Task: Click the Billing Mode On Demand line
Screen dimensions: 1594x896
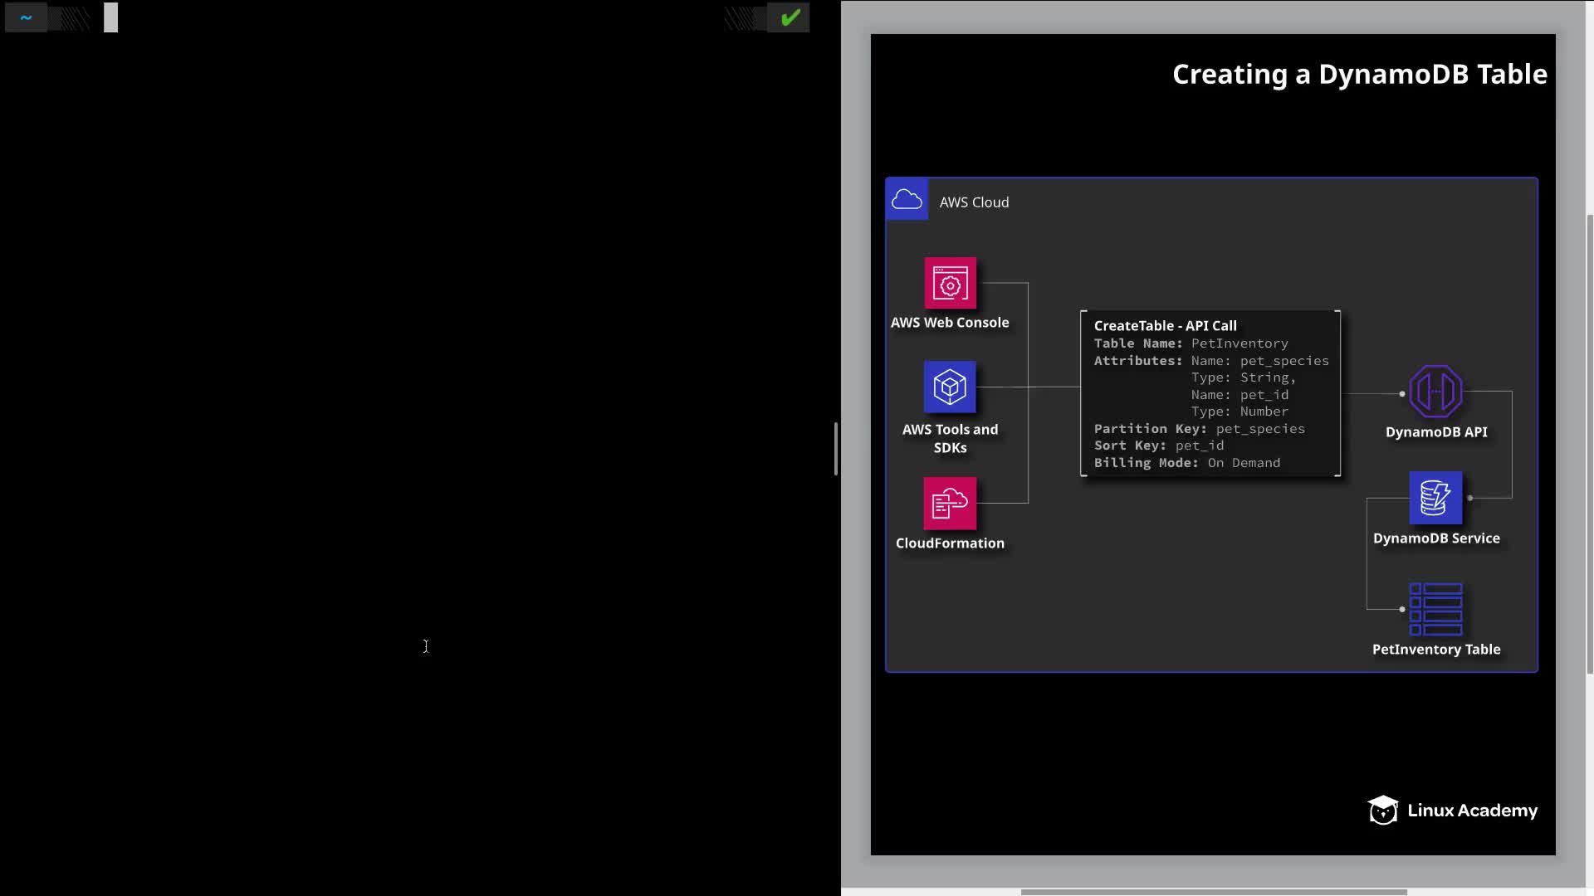Action: click(x=1186, y=463)
